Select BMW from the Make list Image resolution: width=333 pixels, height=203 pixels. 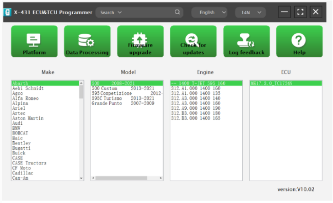click(x=16, y=128)
